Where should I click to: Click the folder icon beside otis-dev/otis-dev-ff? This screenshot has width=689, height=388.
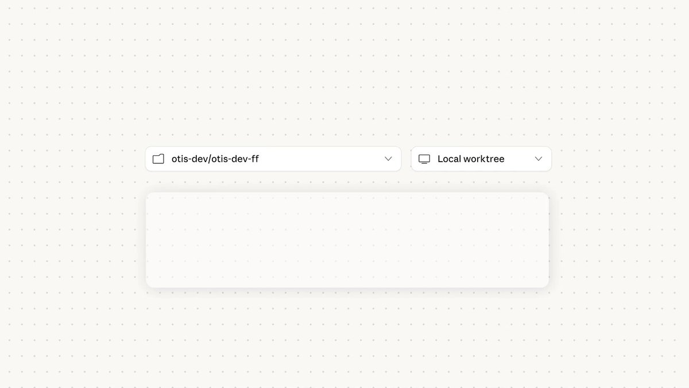pyautogui.click(x=158, y=159)
